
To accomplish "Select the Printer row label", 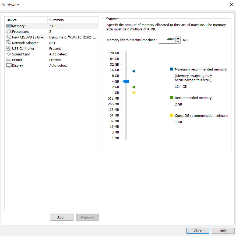I will 17,60.
